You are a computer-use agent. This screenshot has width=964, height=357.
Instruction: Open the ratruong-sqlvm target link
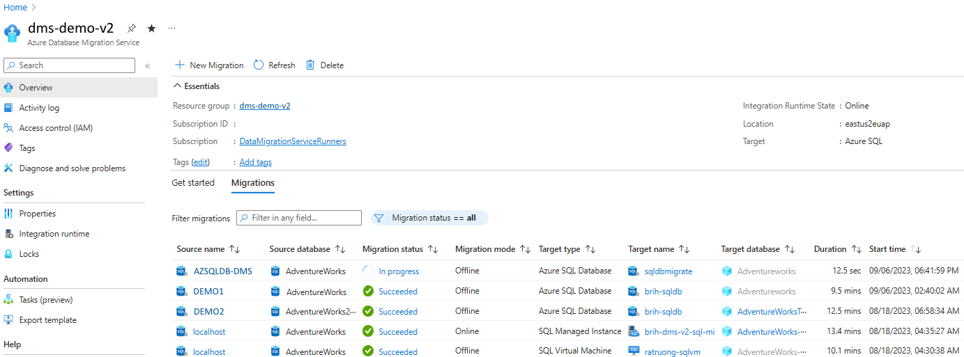click(x=673, y=352)
